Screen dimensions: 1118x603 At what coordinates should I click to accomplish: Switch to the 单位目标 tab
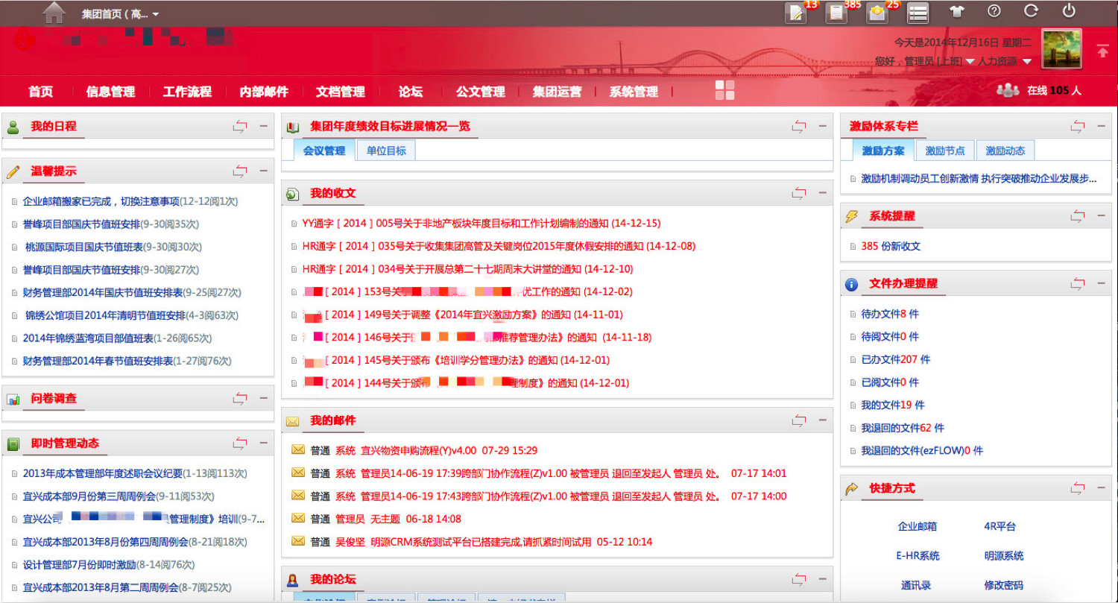click(386, 151)
